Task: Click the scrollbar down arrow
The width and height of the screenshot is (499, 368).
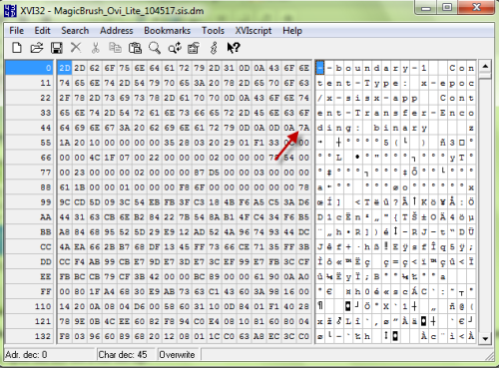Action: [485, 338]
